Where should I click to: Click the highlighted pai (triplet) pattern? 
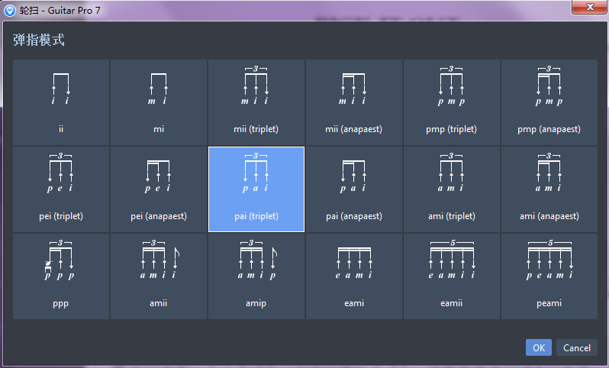(256, 189)
